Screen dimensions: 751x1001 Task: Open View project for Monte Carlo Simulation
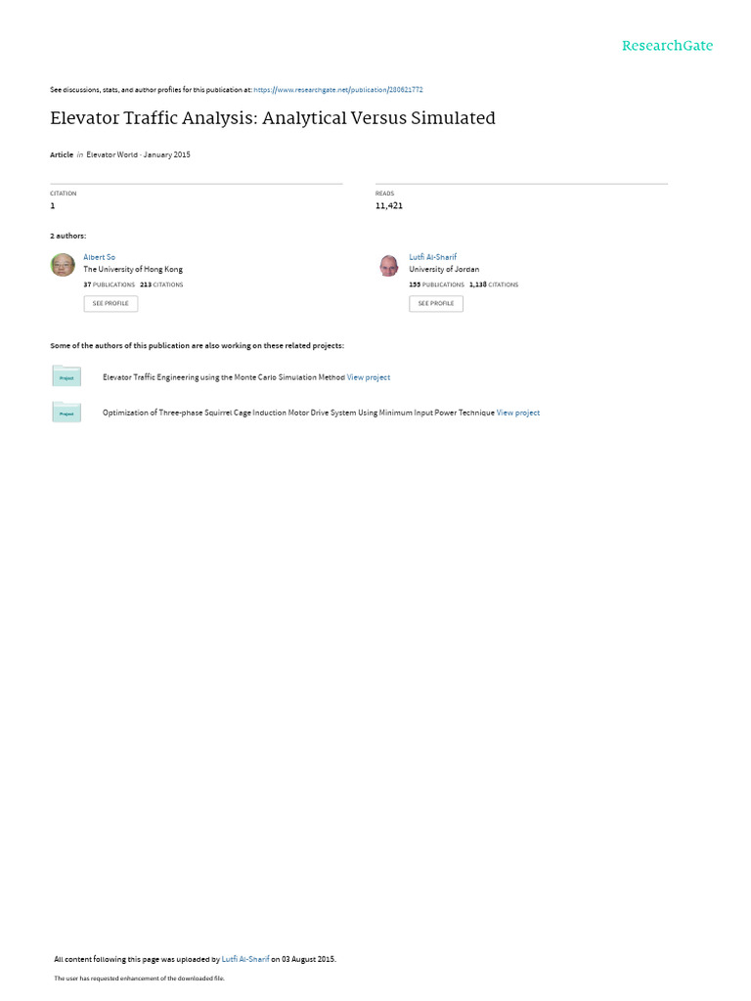(369, 378)
